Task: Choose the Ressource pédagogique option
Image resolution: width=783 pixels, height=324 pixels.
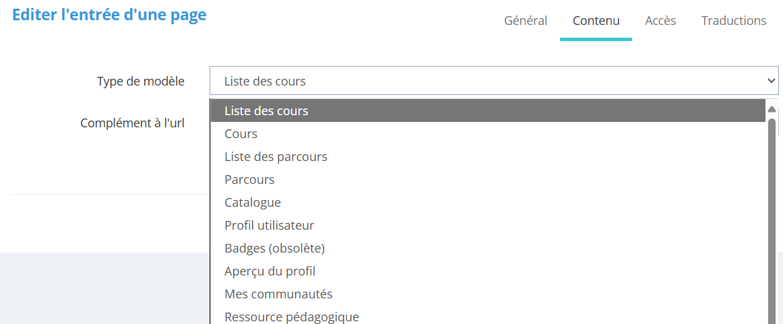Action: (x=291, y=317)
